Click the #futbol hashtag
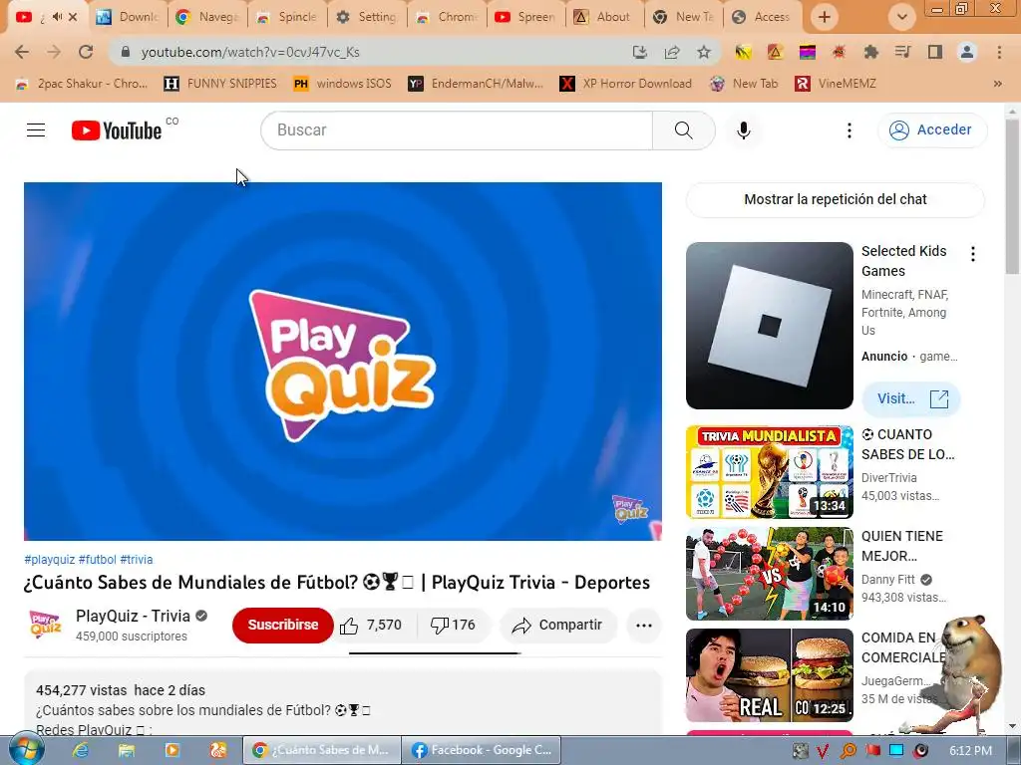This screenshot has width=1021, height=765. (x=98, y=560)
